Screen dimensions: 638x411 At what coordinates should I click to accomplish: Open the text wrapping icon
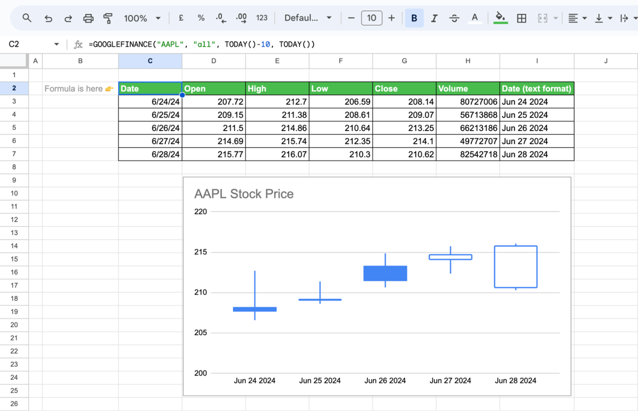point(624,18)
